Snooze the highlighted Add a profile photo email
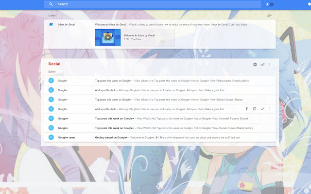The image size is (311, 194). [255, 109]
